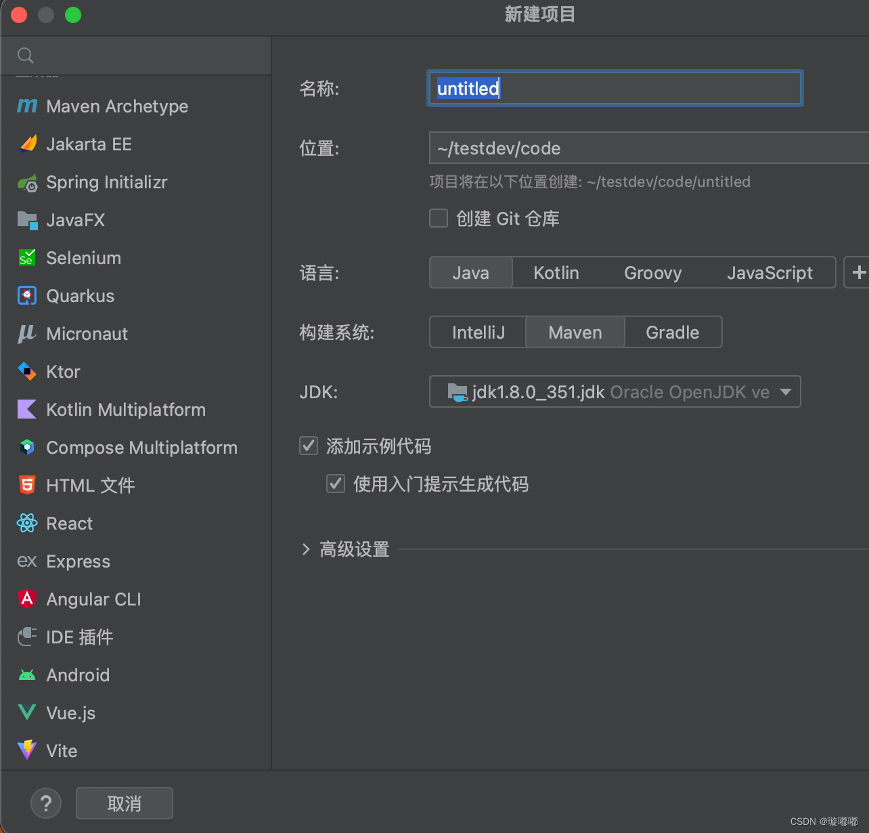The width and height of the screenshot is (869, 833).
Task: Click the JavaFX folder icon
Action: click(27, 220)
